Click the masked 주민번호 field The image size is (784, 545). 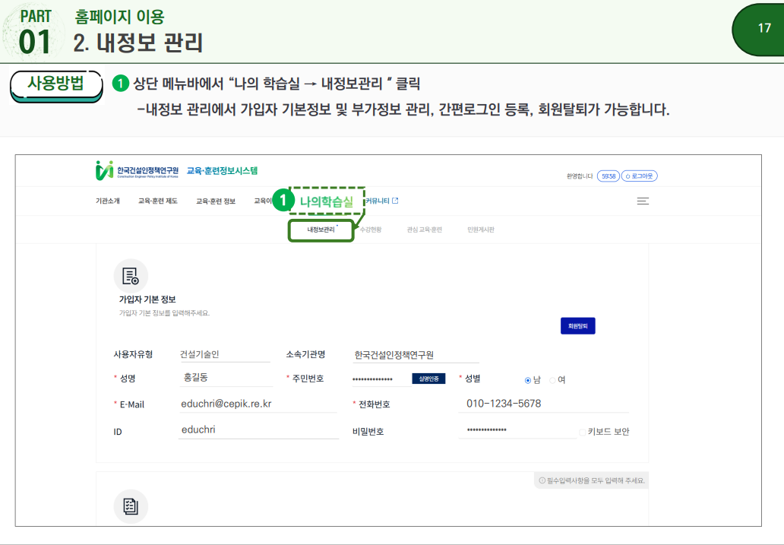pyautogui.click(x=381, y=379)
